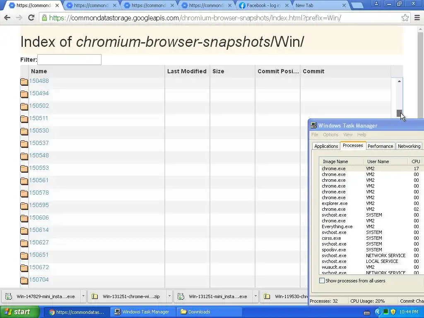Click the folder icon beside 150553
Screen dimensions: 424x318
[x=24, y=169]
